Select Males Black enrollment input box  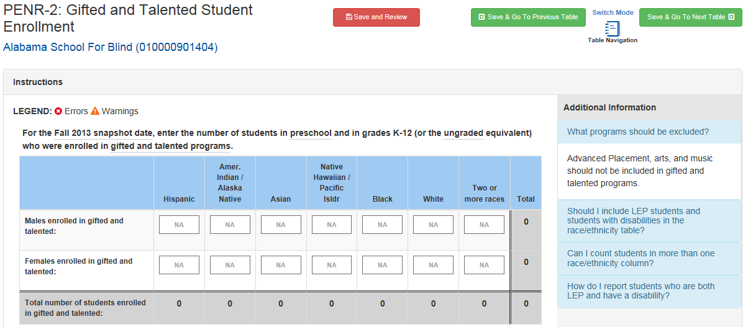pos(383,225)
